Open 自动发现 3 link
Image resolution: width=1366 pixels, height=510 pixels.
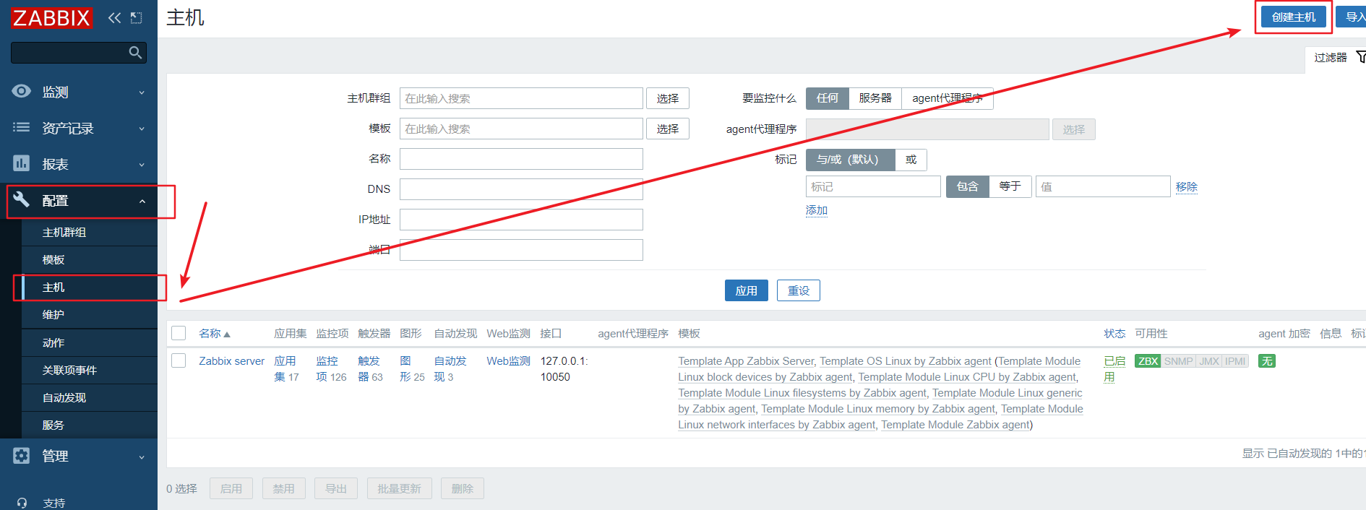pyautogui.click(x=450, y=368)
